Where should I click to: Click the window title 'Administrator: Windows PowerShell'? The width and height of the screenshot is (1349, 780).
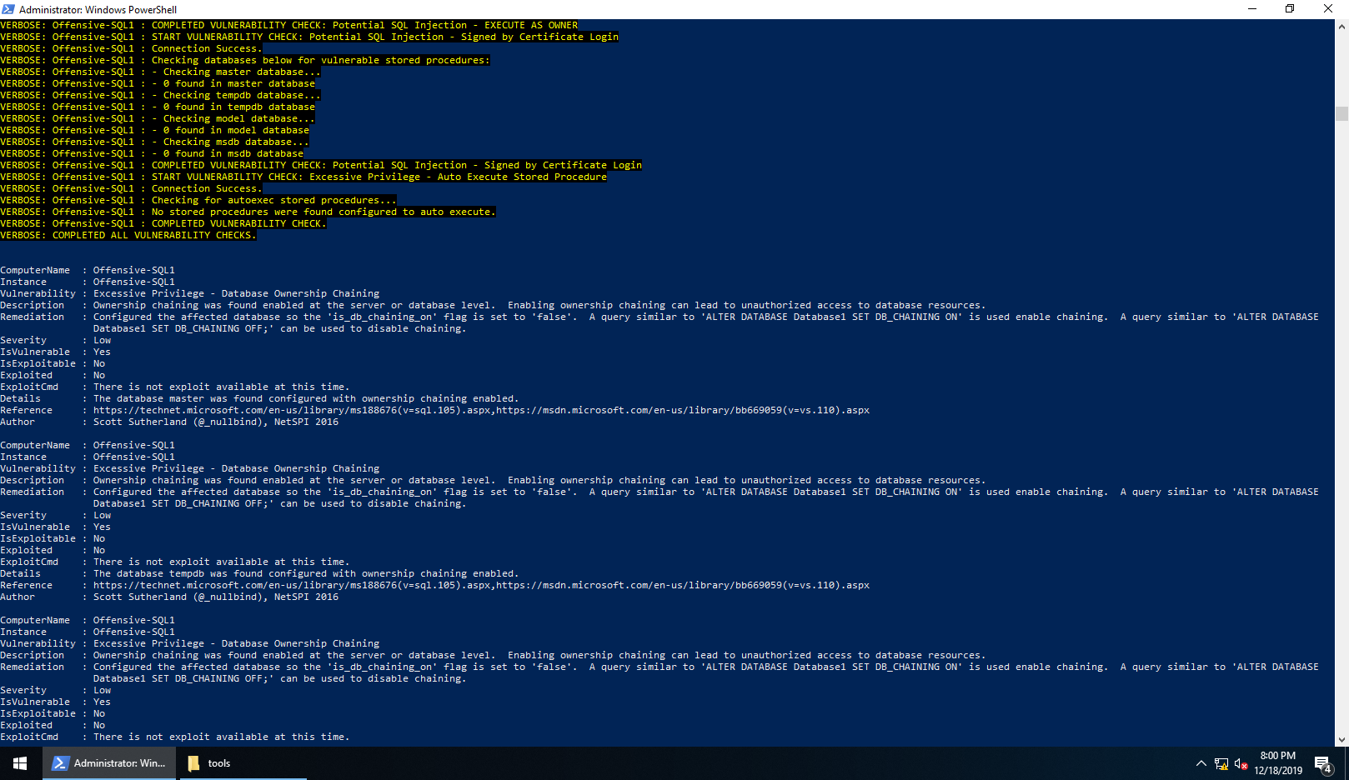click(98, 9)
